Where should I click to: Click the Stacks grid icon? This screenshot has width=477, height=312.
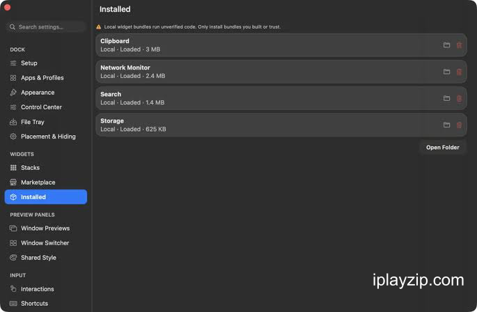point(13,168)
